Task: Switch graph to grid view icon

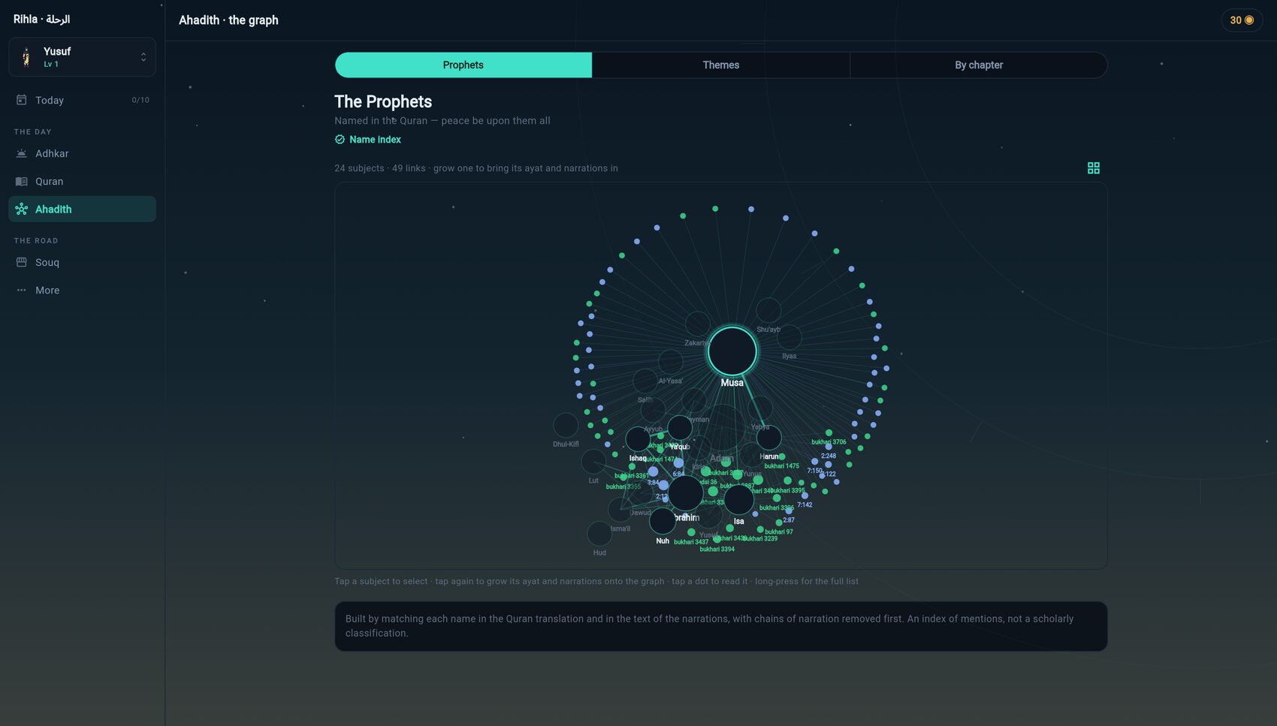Action: pos(1093,168)
